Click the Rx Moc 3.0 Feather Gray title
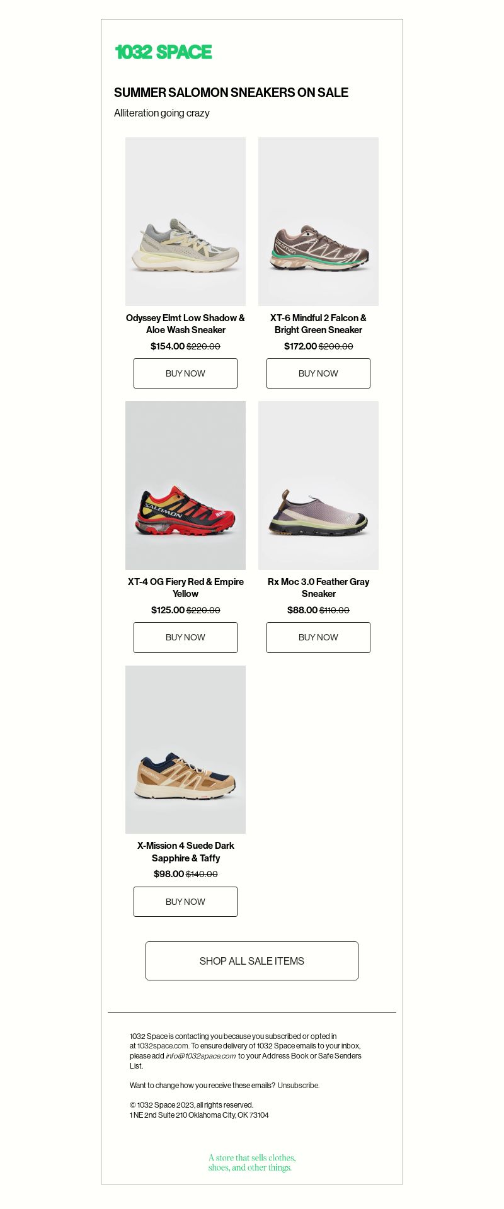Viewport: 504px width, 1209px height. point(318,587)
